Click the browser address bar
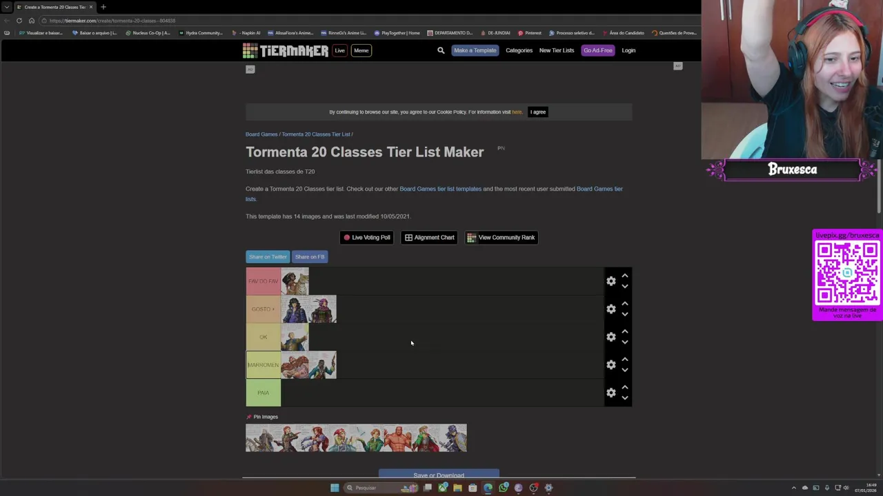This screenshot has width=883, height=496. click(366, 21)
